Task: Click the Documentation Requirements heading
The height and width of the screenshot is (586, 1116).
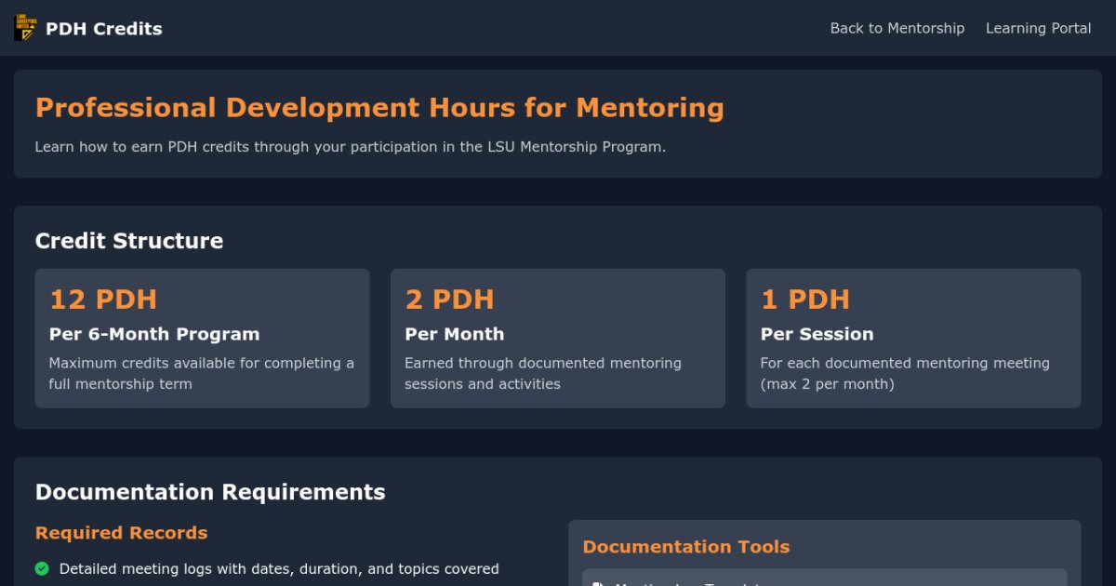Action: point(209,492)
